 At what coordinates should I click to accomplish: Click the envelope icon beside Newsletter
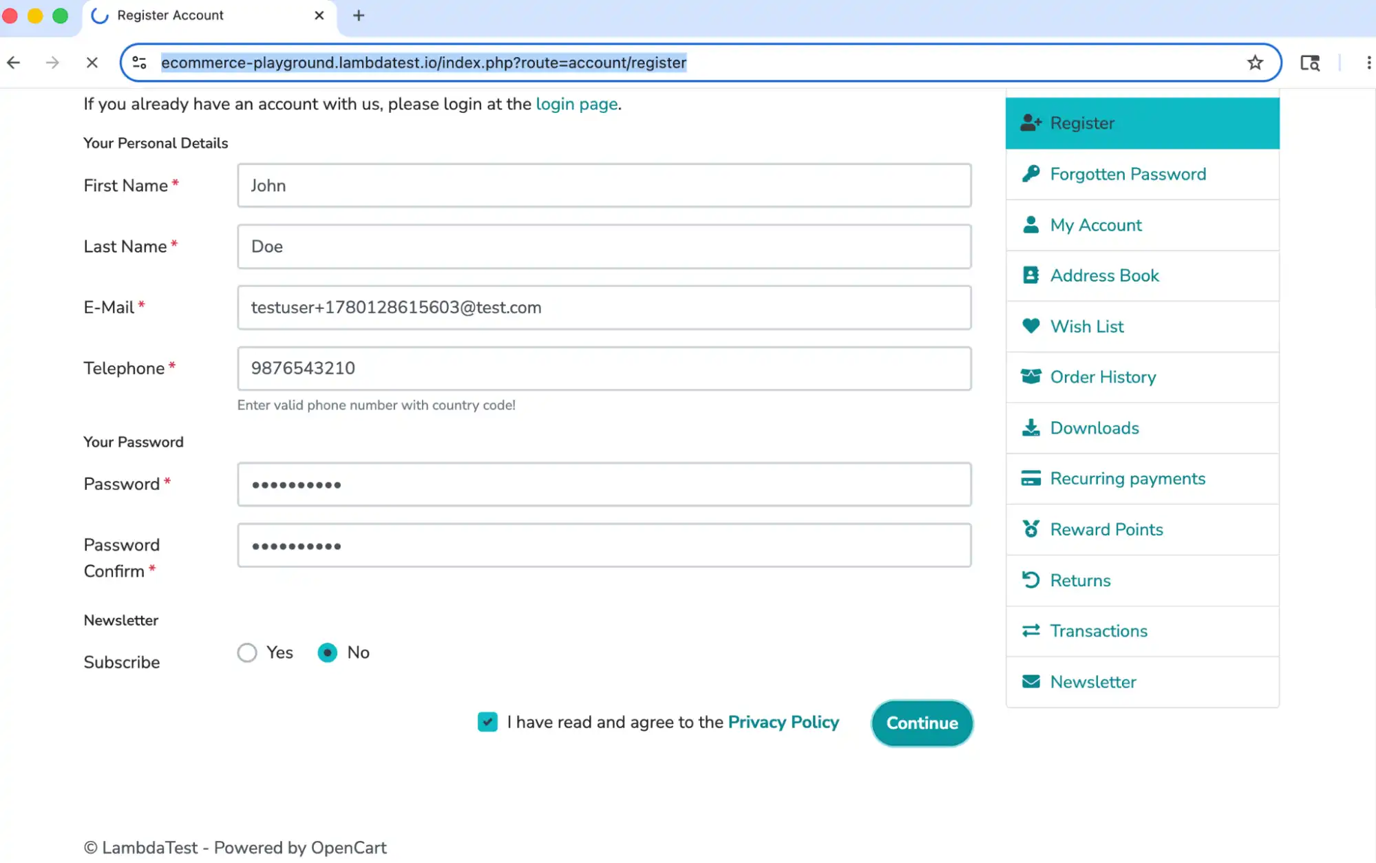pyautogui.click(x=1030, y=681)
